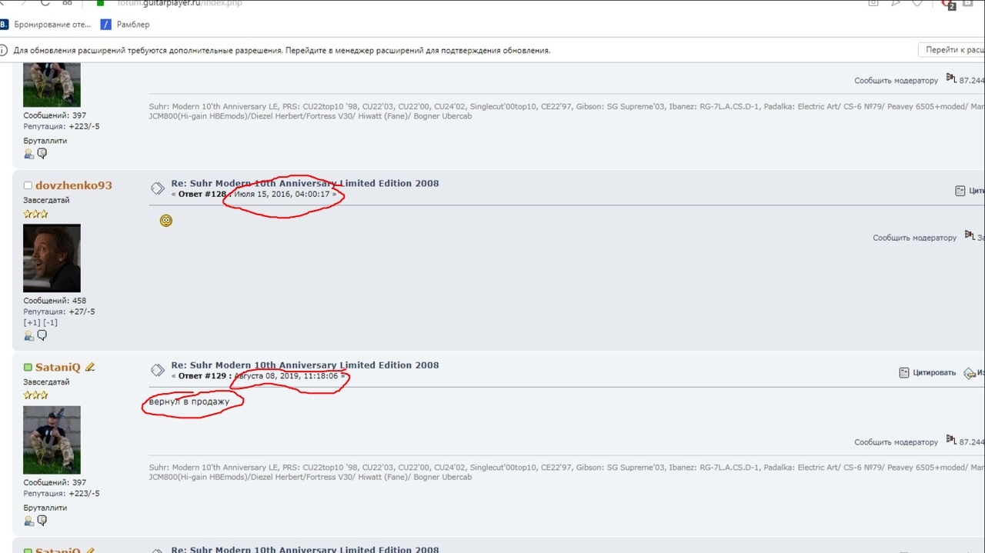The height and width of the screenshot is (553, 985).
Task: Open dovzhenko93's profile icon below reputation
Action: point(29,335)
